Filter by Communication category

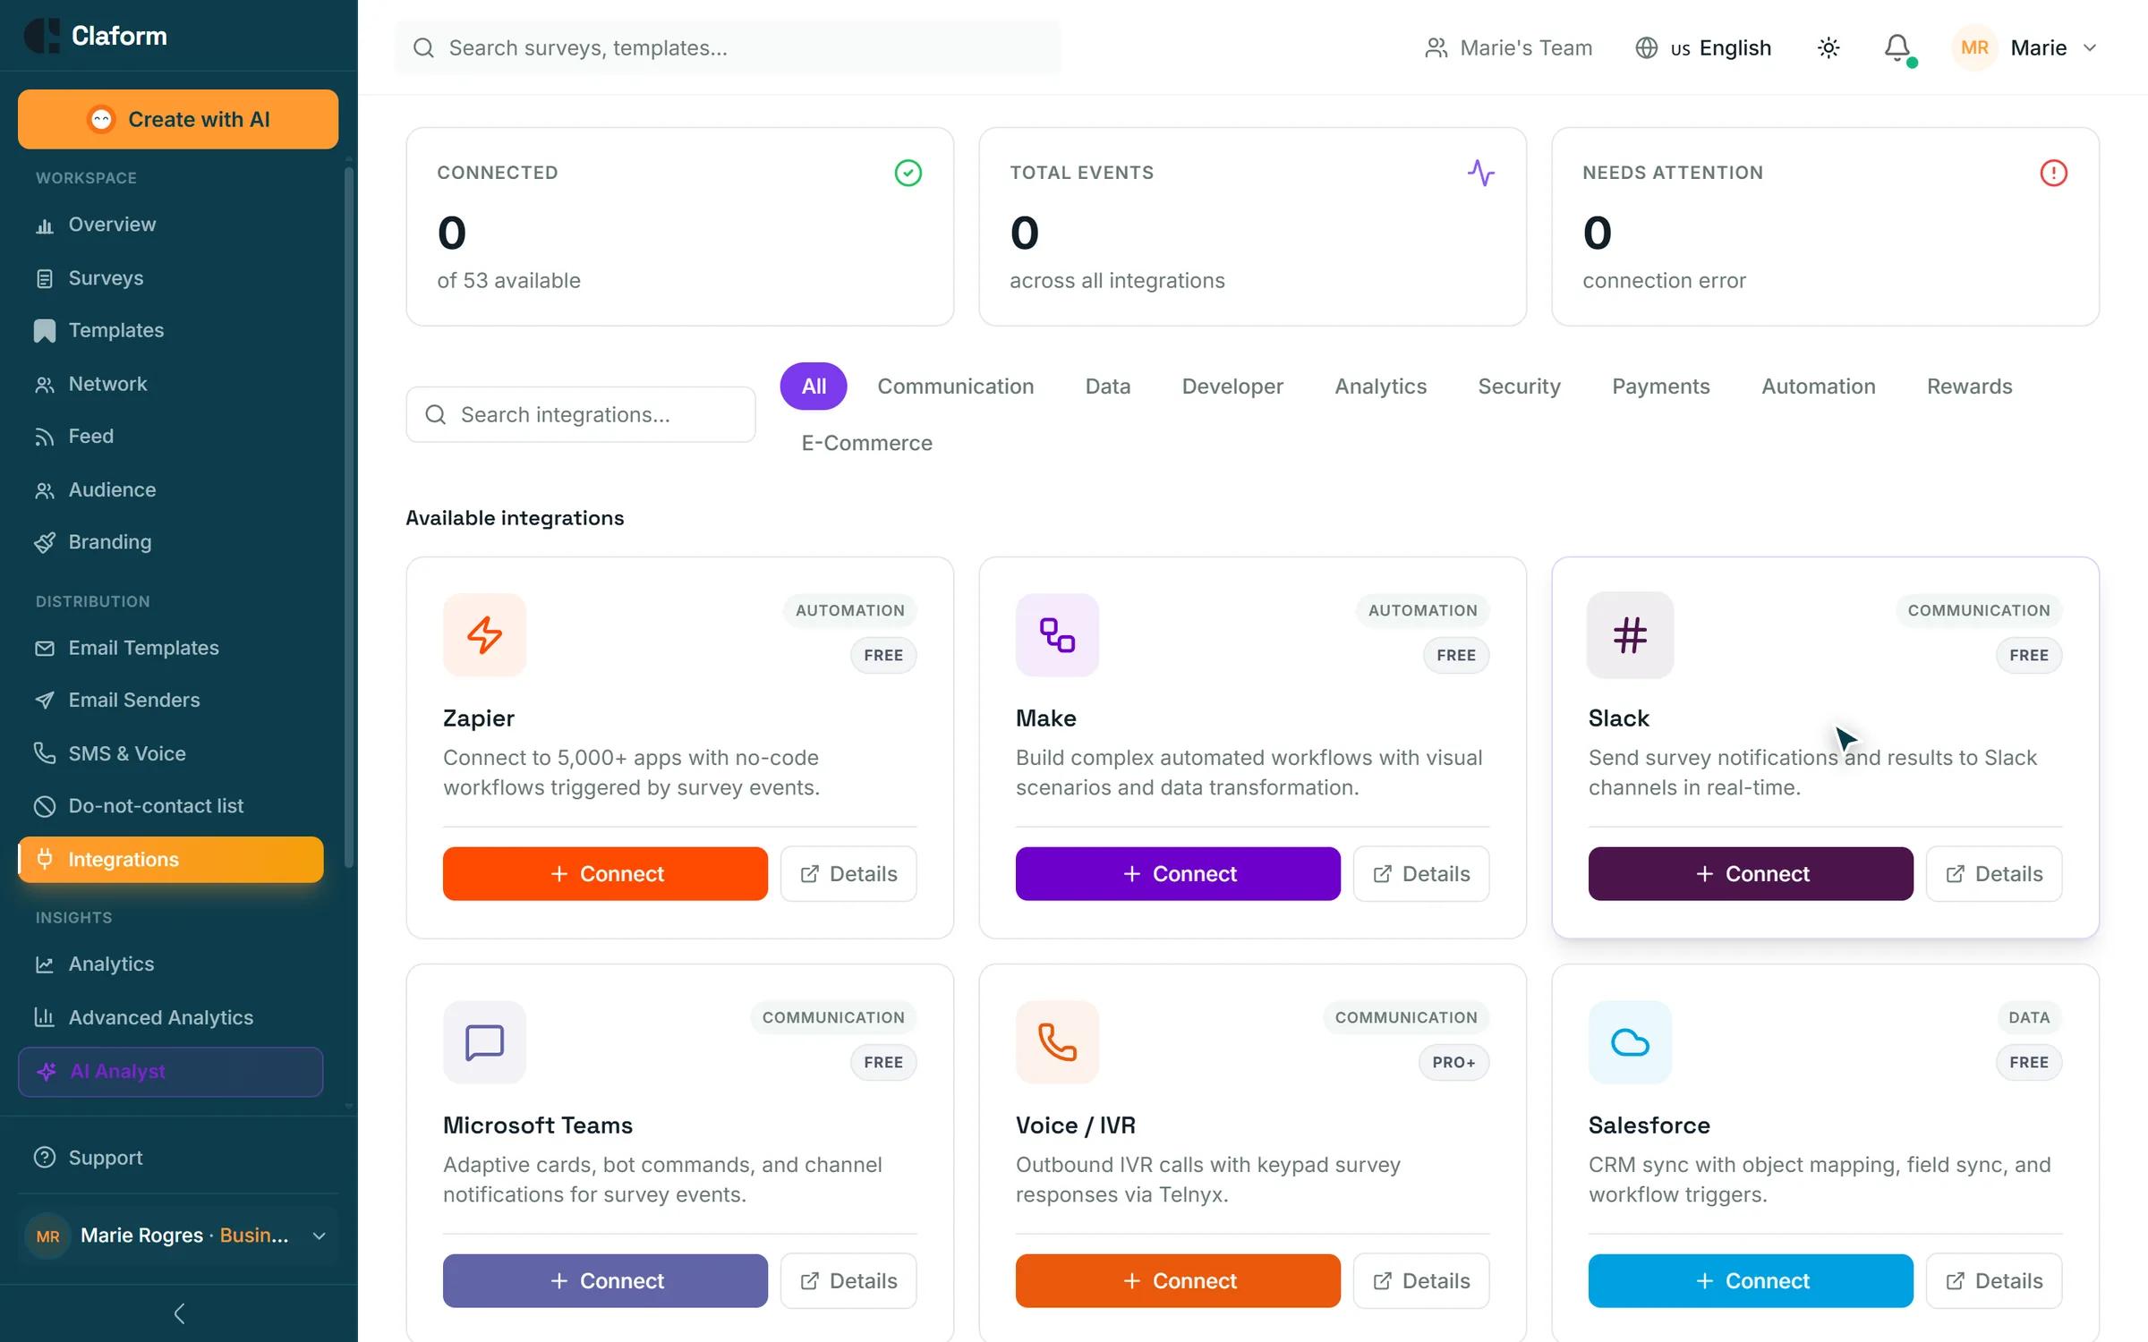click(955, 386)
